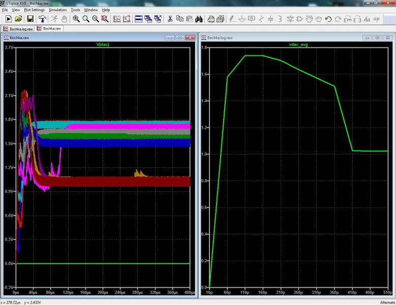Click the Find binoculars icon

pos(199,19)
